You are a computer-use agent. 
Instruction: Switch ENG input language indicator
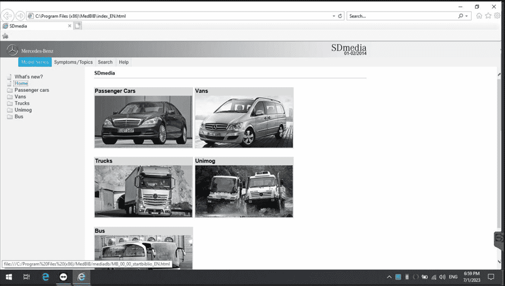click(x=453, y=277)
